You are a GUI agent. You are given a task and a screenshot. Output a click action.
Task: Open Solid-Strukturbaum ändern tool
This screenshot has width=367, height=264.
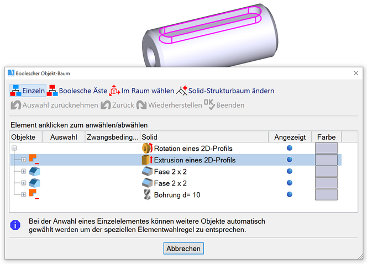tap(182, 91)
